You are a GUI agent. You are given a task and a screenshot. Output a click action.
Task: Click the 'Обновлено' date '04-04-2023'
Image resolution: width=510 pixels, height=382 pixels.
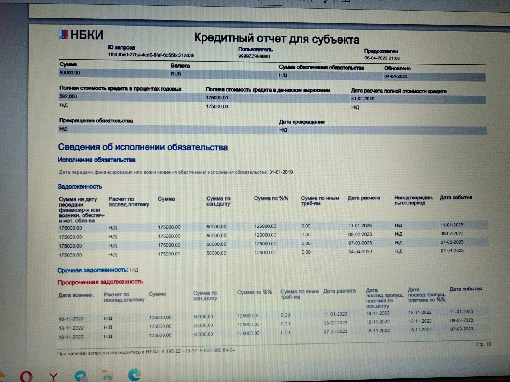[396, 76]
